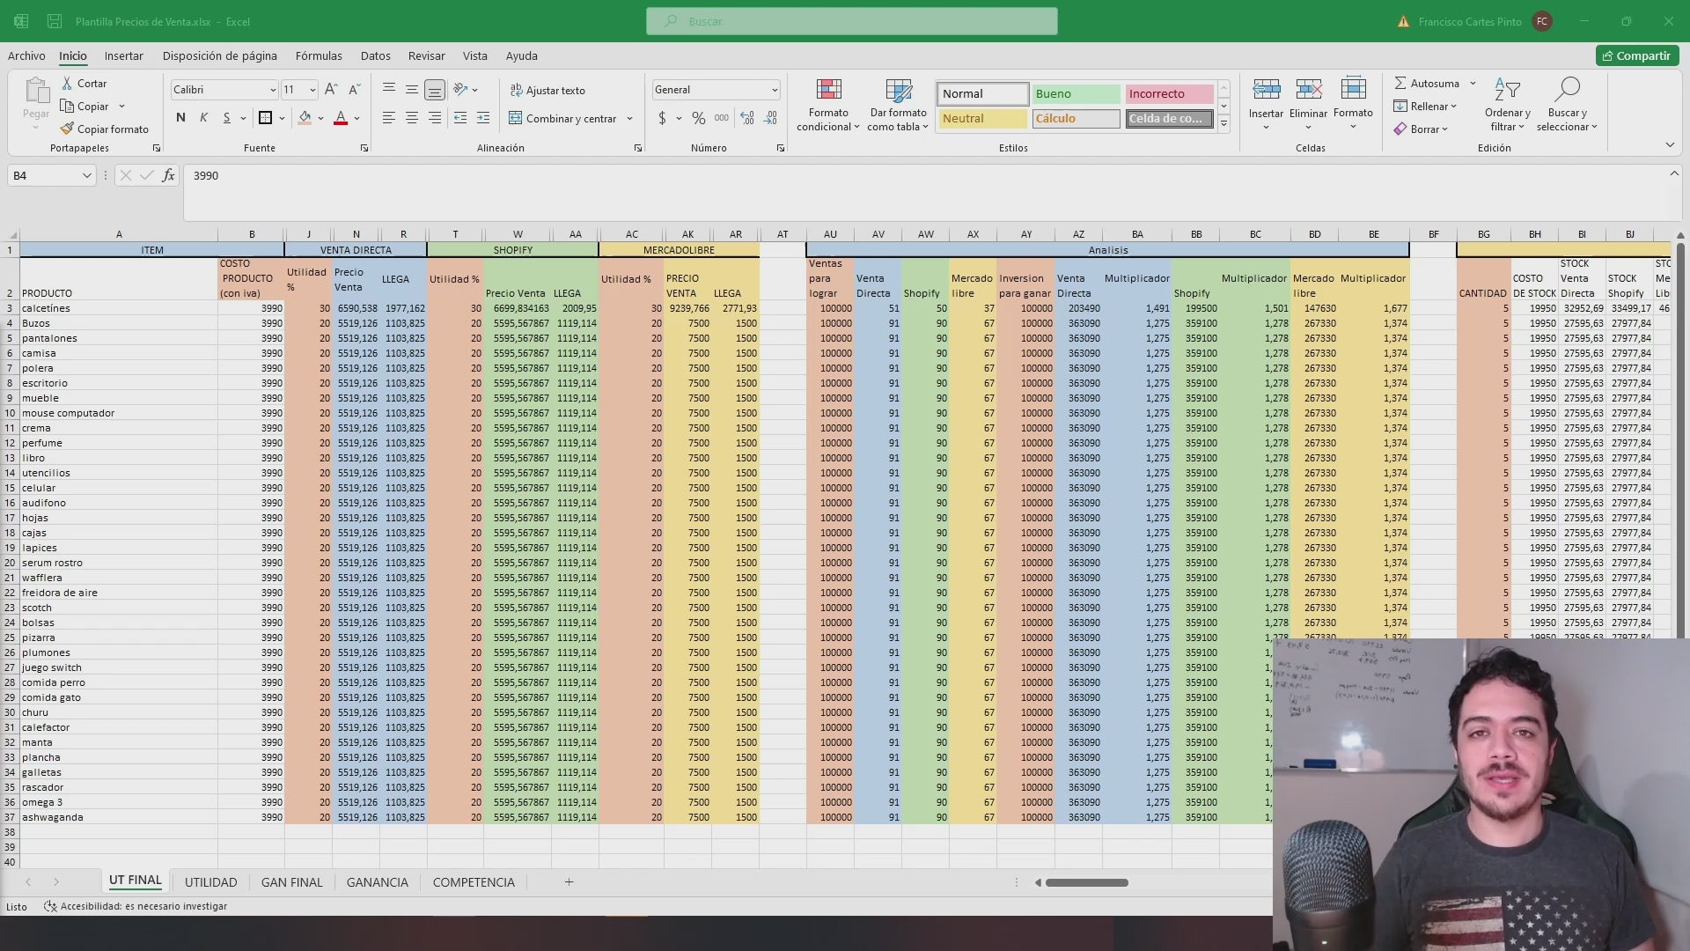The image size is (1690, 951).
Task: Click the percent style icon
Action: click(x=698, y=118)
